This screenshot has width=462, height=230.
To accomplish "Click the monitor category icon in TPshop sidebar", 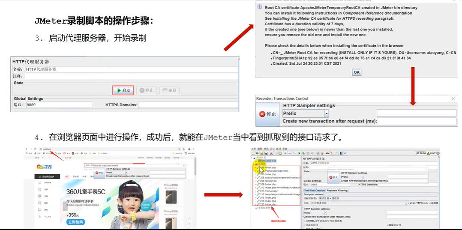I will tap(40, 210).
